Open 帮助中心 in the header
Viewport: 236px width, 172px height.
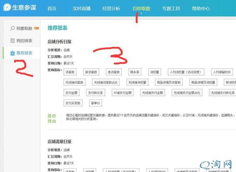(x=201, y=8)
